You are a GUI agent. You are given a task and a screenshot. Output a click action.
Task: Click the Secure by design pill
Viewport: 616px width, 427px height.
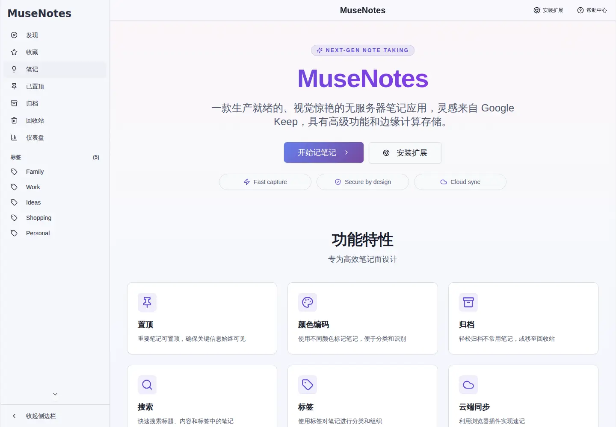coord(363,182)
